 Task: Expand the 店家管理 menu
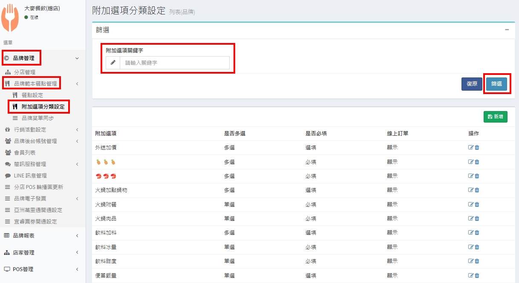(x=40, y=252)
